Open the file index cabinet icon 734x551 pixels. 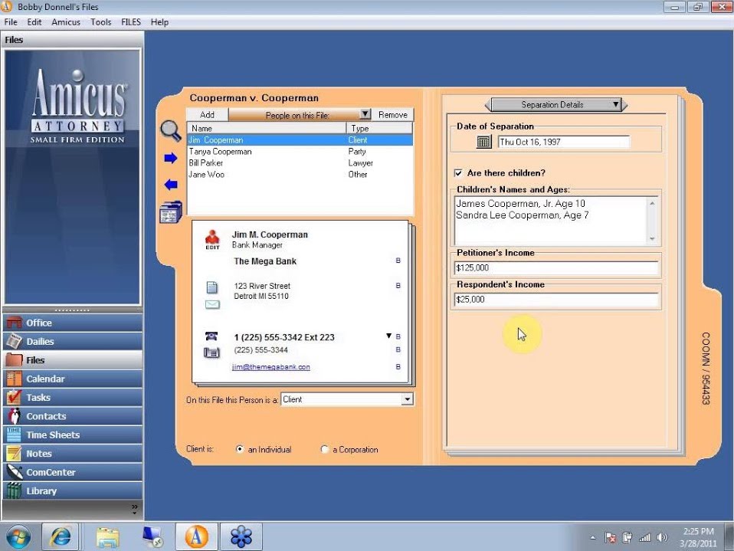[171, 212]
